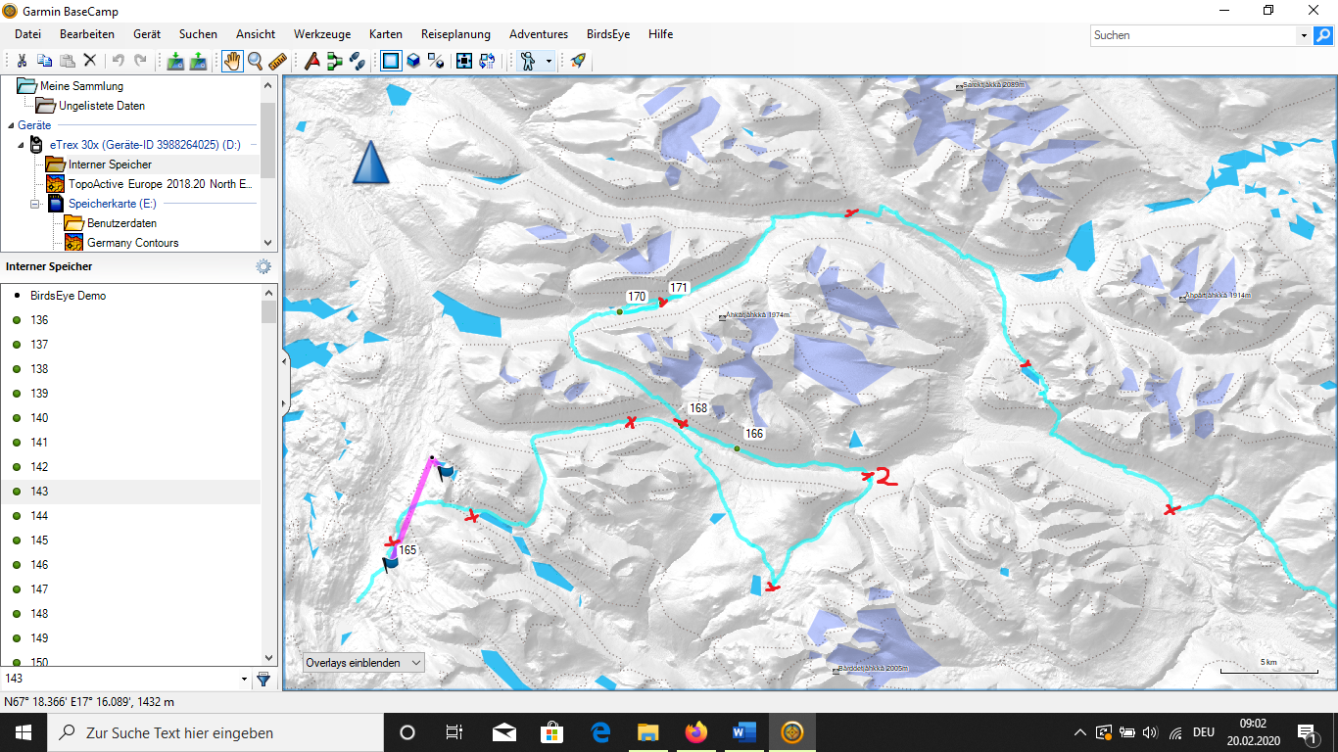1338x752 pixels.
Task: Select Meine Sammlung folder
Action: [x=82, y=86]
